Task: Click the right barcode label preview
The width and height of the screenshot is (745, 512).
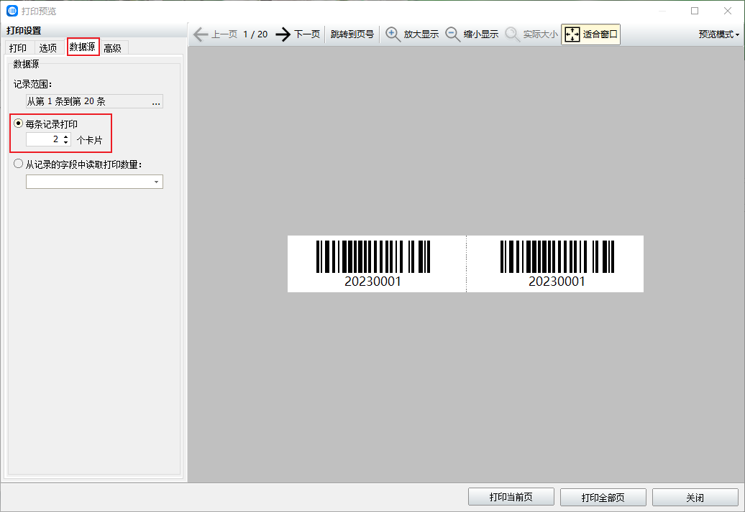Action: [x=555, y=264]
